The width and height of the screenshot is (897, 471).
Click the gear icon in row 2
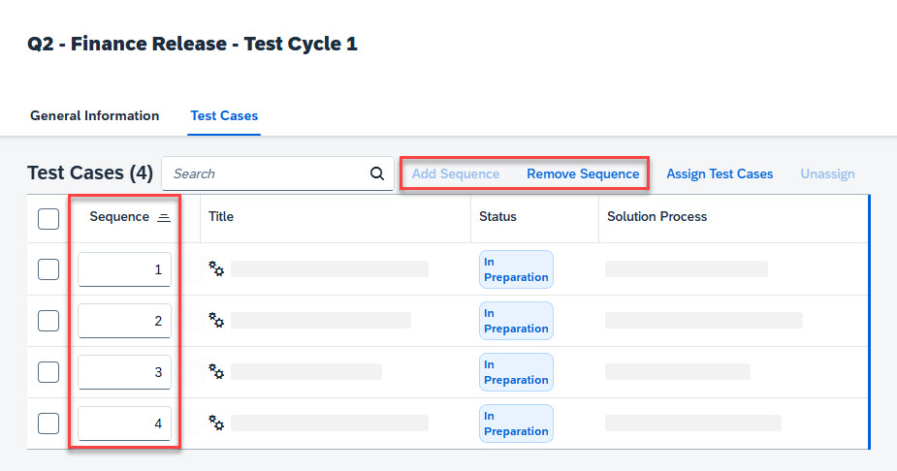[217, 320]
